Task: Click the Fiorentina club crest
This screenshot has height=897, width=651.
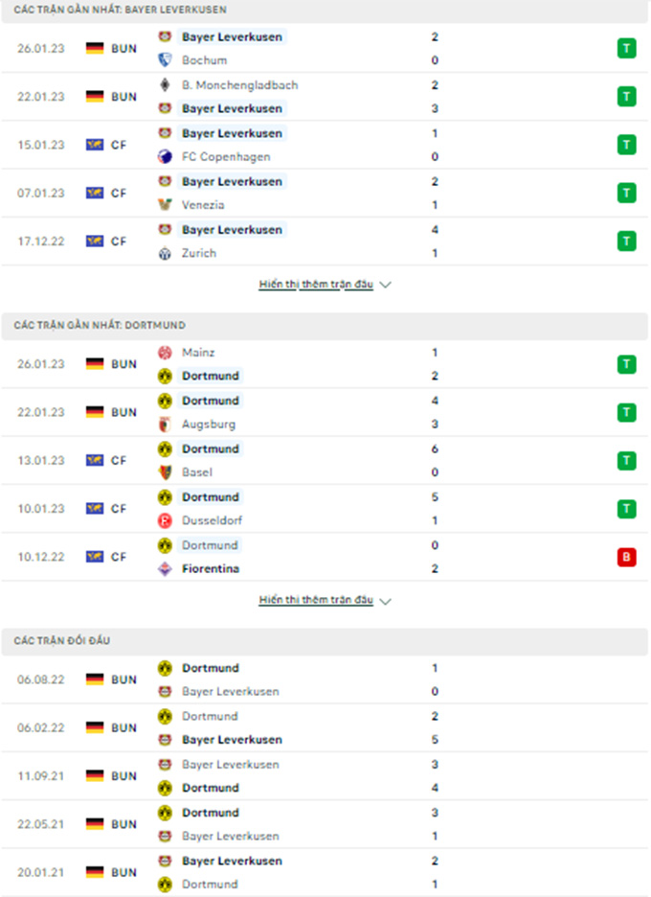Action: tap(165, 569)
